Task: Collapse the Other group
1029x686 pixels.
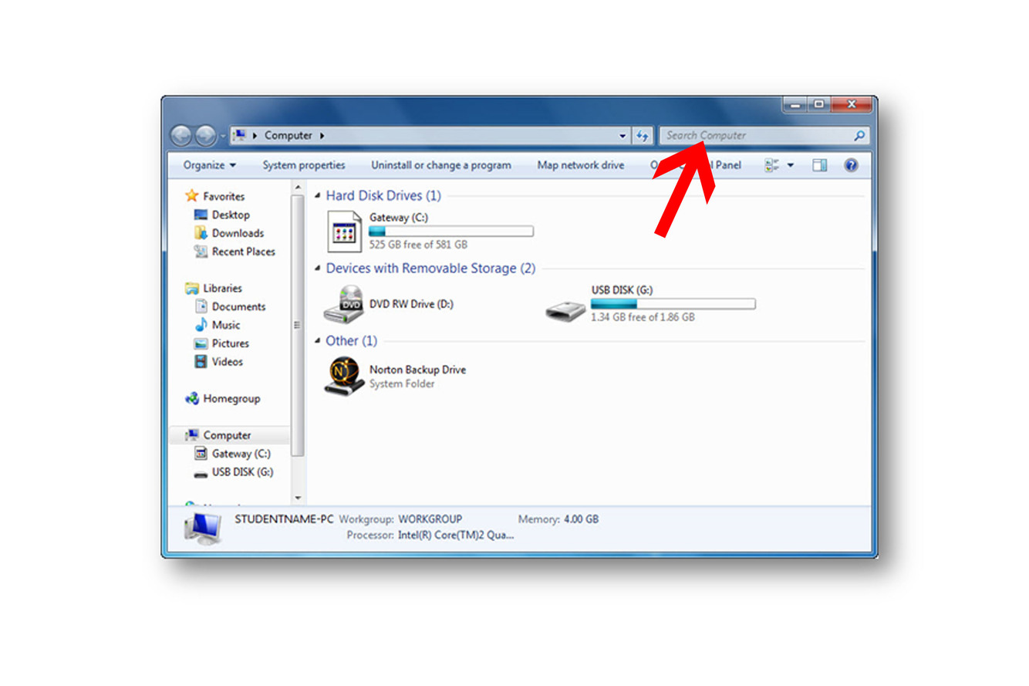Action: click(318, 341)
